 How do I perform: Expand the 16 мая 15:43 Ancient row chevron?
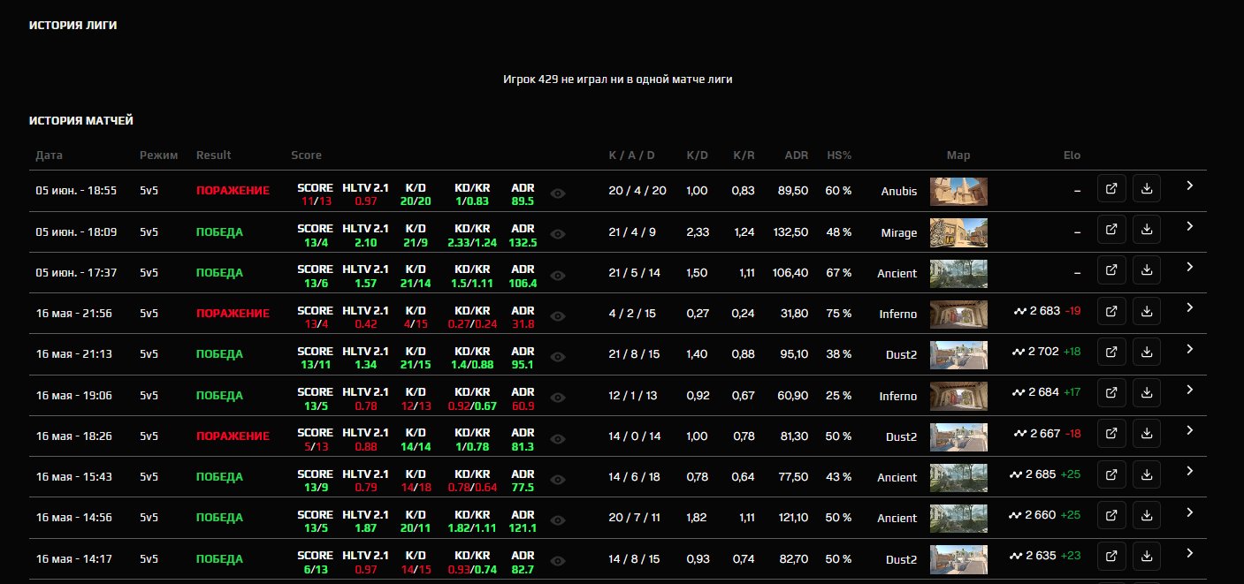[x=1190, y=471]
